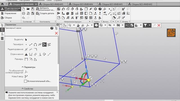Select the trim curve editing tool

click(26, 49)
